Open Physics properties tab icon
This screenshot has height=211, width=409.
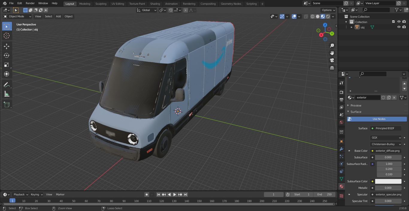pyautogui.click(x=341, y=164)
